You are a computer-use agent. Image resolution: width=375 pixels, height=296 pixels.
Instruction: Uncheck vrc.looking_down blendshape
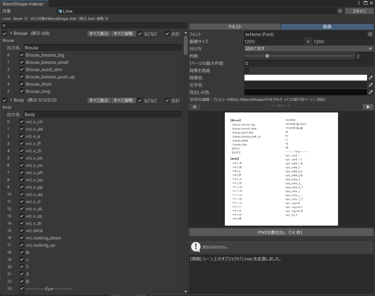coord(22,238)
